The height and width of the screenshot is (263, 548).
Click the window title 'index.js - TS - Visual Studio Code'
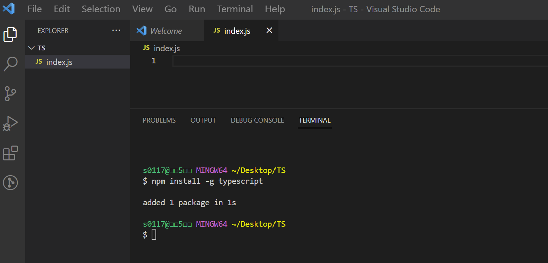coord(376,9)
